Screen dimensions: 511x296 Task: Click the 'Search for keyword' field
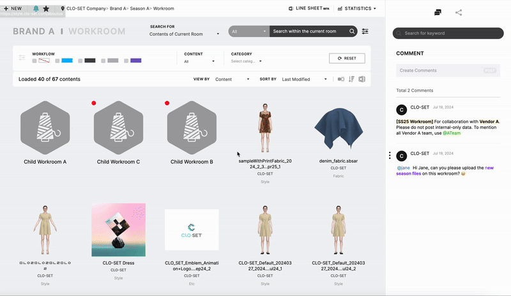pos(448,33)
